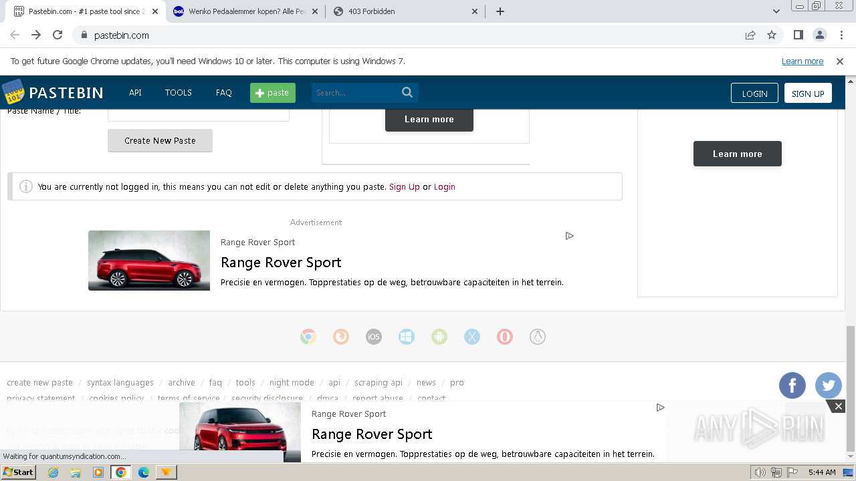
Task: Dismiss the Chrome update notification bar
Action: (840, 61)
